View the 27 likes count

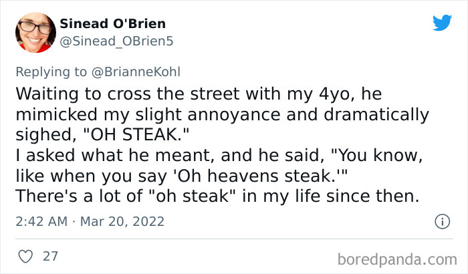coord(49,255)
